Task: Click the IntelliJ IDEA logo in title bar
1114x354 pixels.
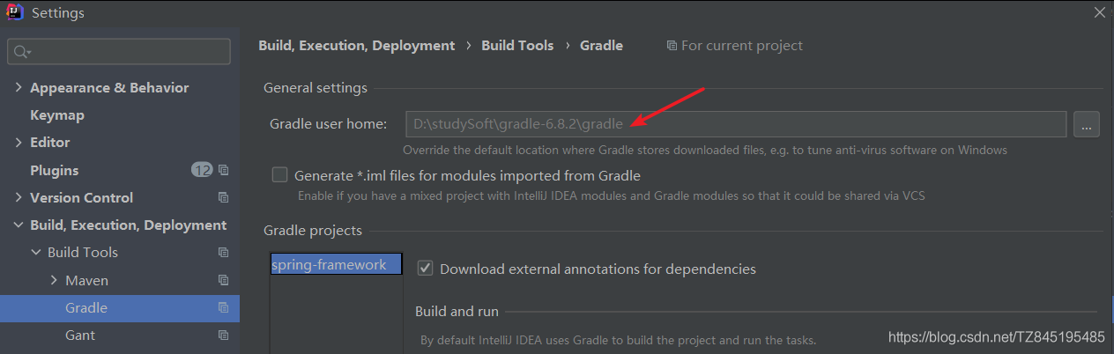Action: pyautogui.click(x=15, y=12)
